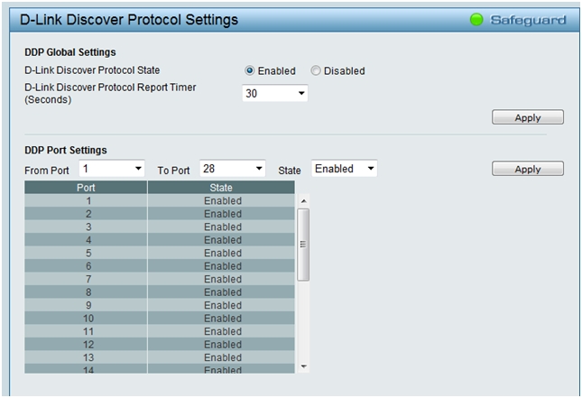Click the State column header
This screenshot has width=582, height=398.
point(221,188)
